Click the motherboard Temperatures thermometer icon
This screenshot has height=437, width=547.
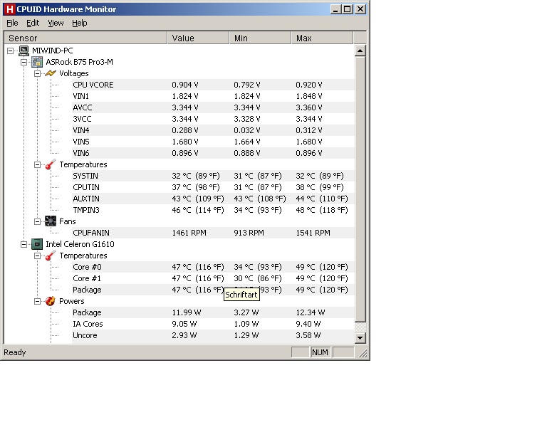51,164
